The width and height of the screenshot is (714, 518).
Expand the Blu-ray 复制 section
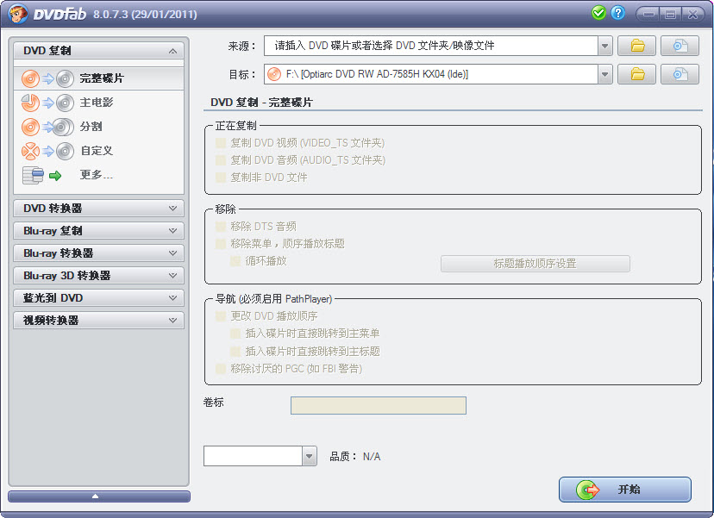pyautogui.click(x=99, y=231)
